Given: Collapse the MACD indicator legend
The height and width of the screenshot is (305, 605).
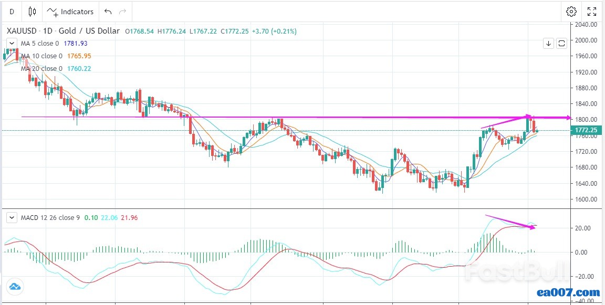Looking at the screenshot, I should [12, 218].
